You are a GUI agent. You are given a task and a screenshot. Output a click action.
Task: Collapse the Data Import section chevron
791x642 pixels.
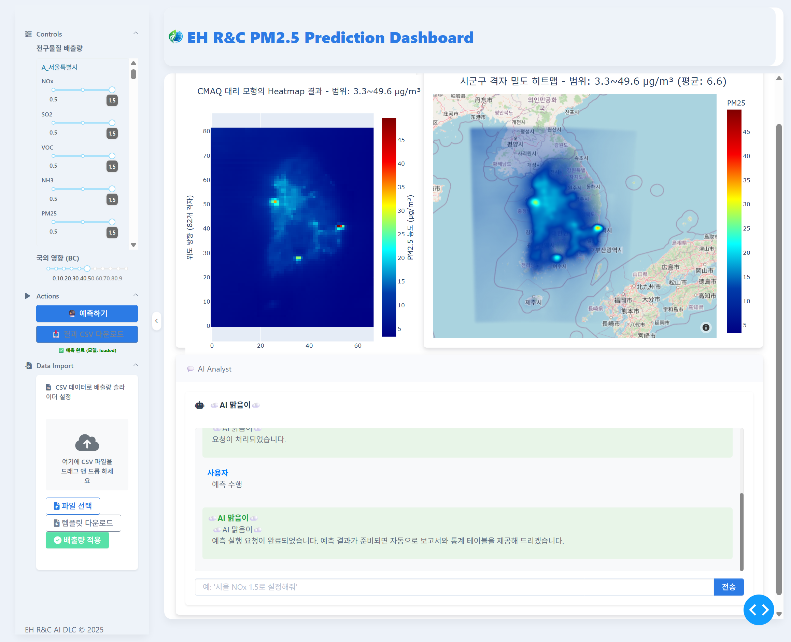(136, 365)
